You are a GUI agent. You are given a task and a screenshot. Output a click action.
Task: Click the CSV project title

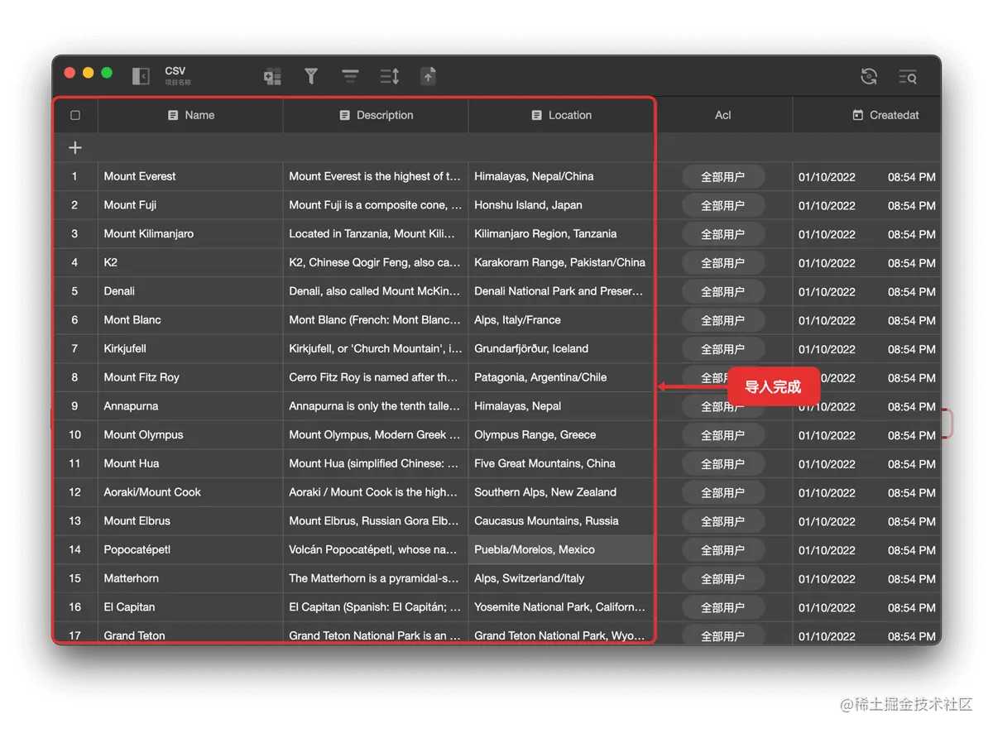[175, 71]
